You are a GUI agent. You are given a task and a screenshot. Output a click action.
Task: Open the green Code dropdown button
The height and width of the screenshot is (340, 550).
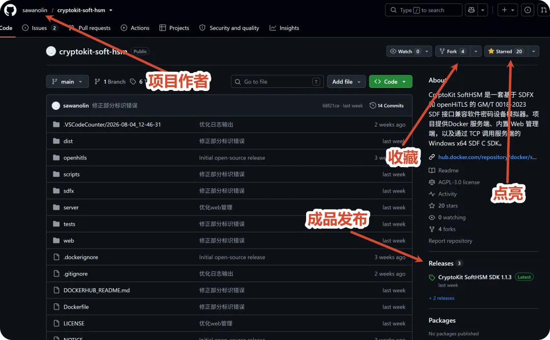pos(391,82)
